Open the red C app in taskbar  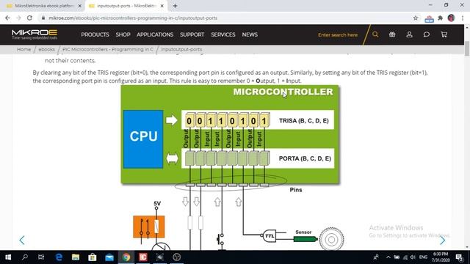pos(143,257)
